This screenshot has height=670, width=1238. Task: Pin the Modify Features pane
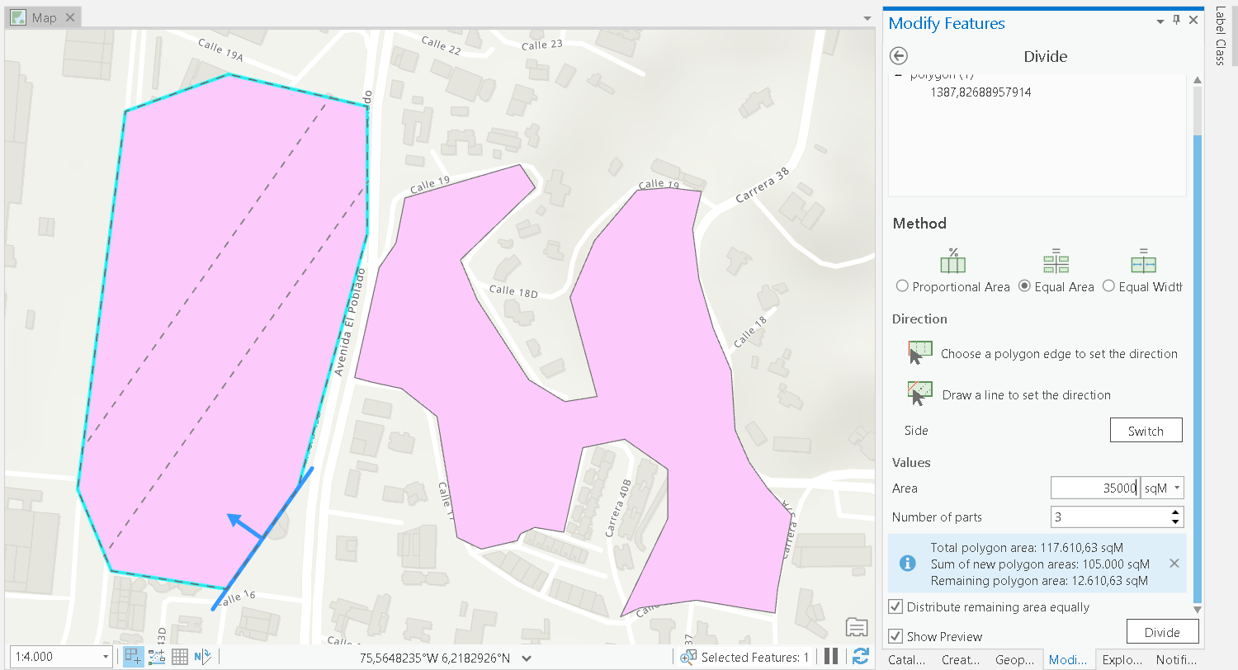1176,20
